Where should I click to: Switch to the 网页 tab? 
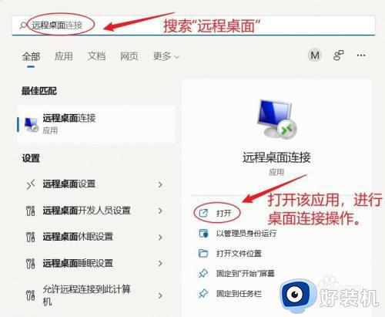(x=129, y=56)
